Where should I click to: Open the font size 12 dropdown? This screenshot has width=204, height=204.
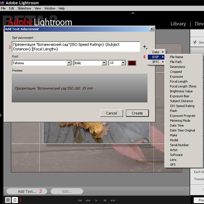123,63
